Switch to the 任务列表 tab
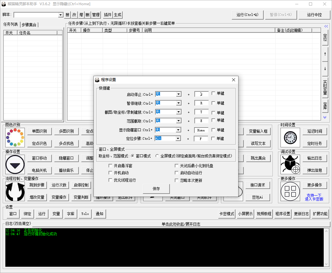Viewport: 332px width, 273px height. (11, 24)
